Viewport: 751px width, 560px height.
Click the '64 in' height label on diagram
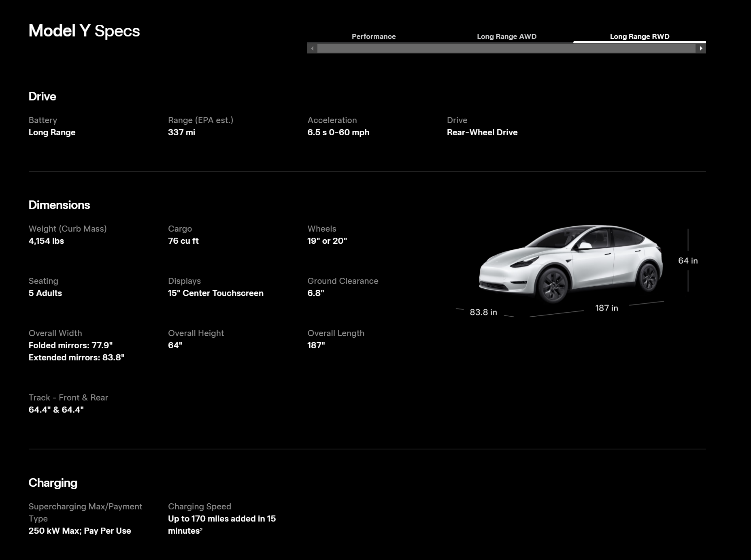pyautogui.click(x=688, y=261)
